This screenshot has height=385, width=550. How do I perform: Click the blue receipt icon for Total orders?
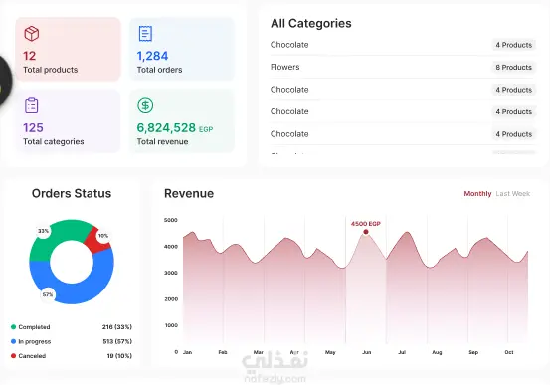pos(145,34)
